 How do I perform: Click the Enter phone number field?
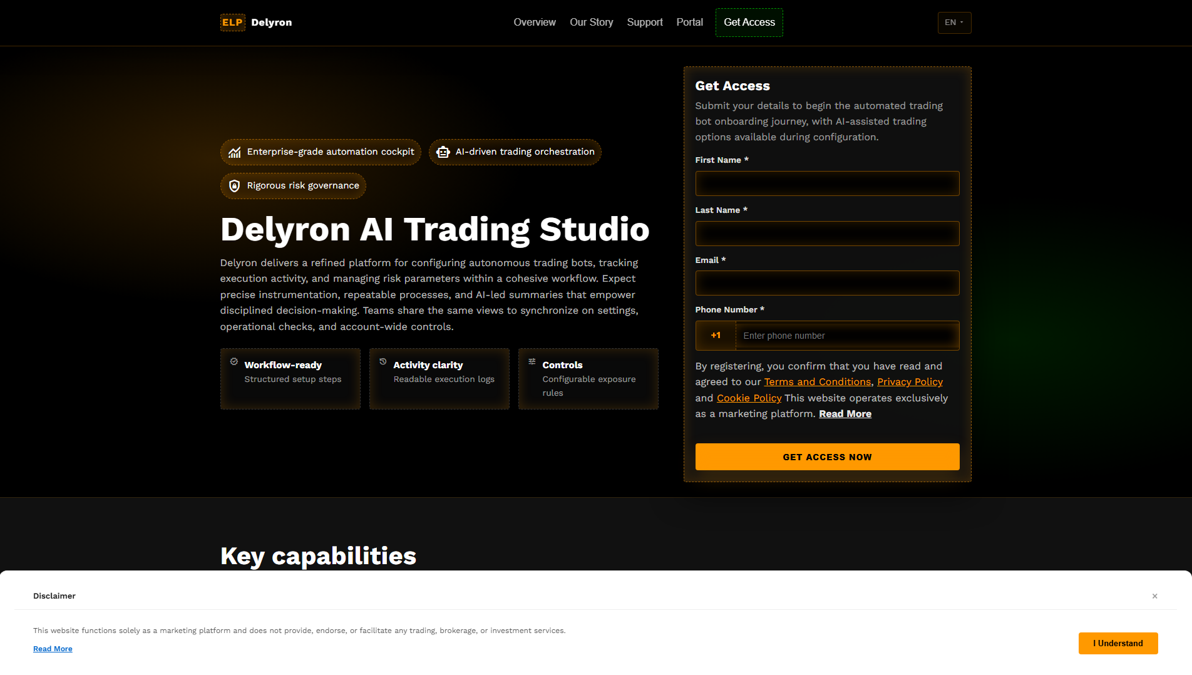(x=847, y=336)
